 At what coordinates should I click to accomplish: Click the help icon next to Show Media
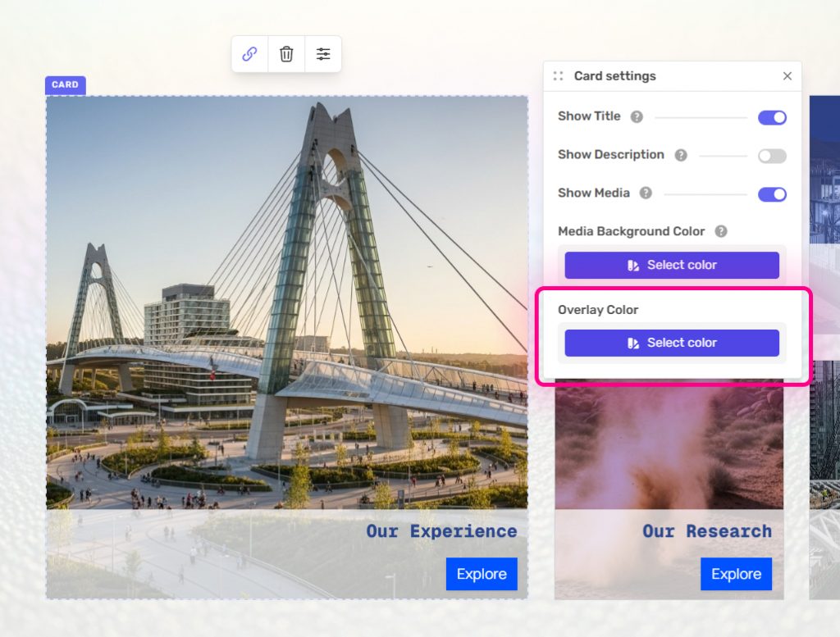click(x=646, y=193)
